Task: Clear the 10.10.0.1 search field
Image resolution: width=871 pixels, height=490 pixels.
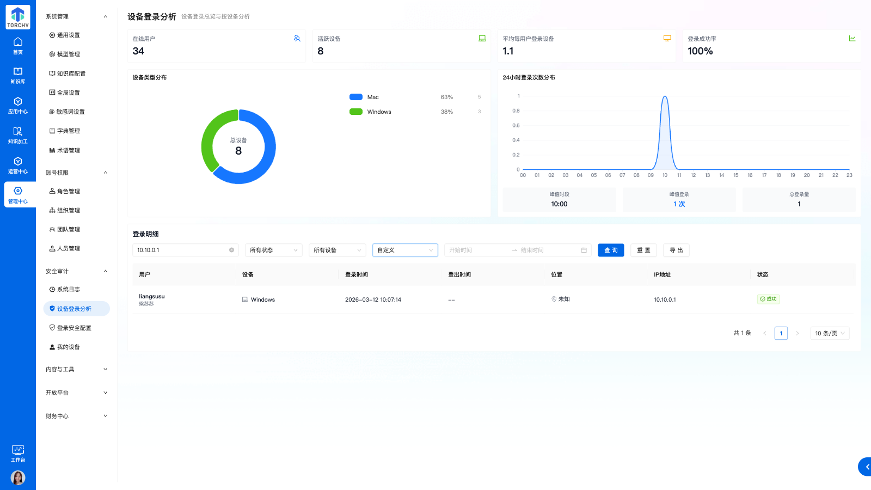Action: [x=231, y=250]
